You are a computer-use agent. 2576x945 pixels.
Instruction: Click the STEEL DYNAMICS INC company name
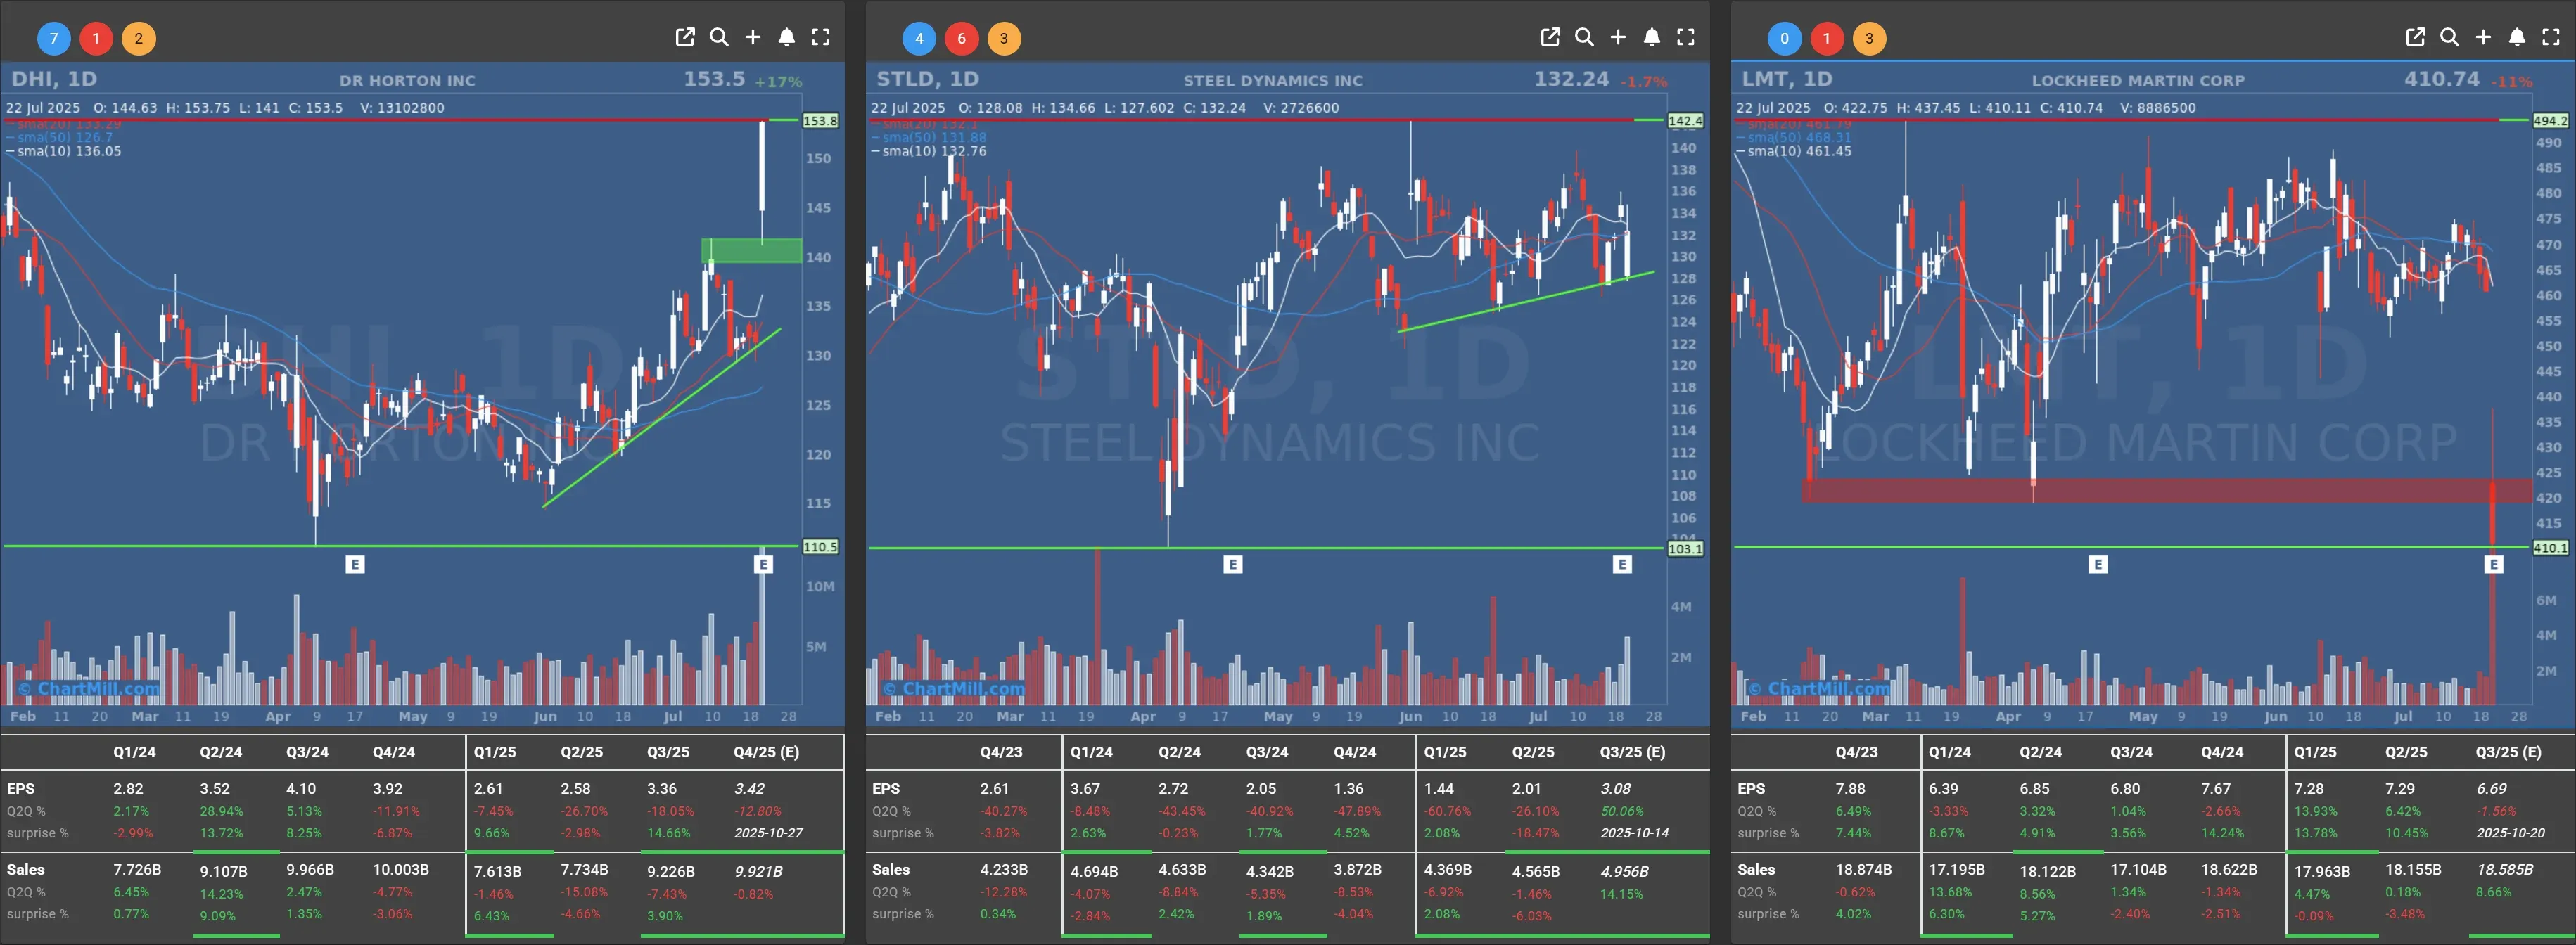pos(1273,81)
